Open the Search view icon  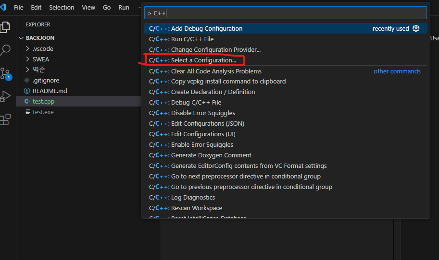pyautogui.click(x=5, y=50)
